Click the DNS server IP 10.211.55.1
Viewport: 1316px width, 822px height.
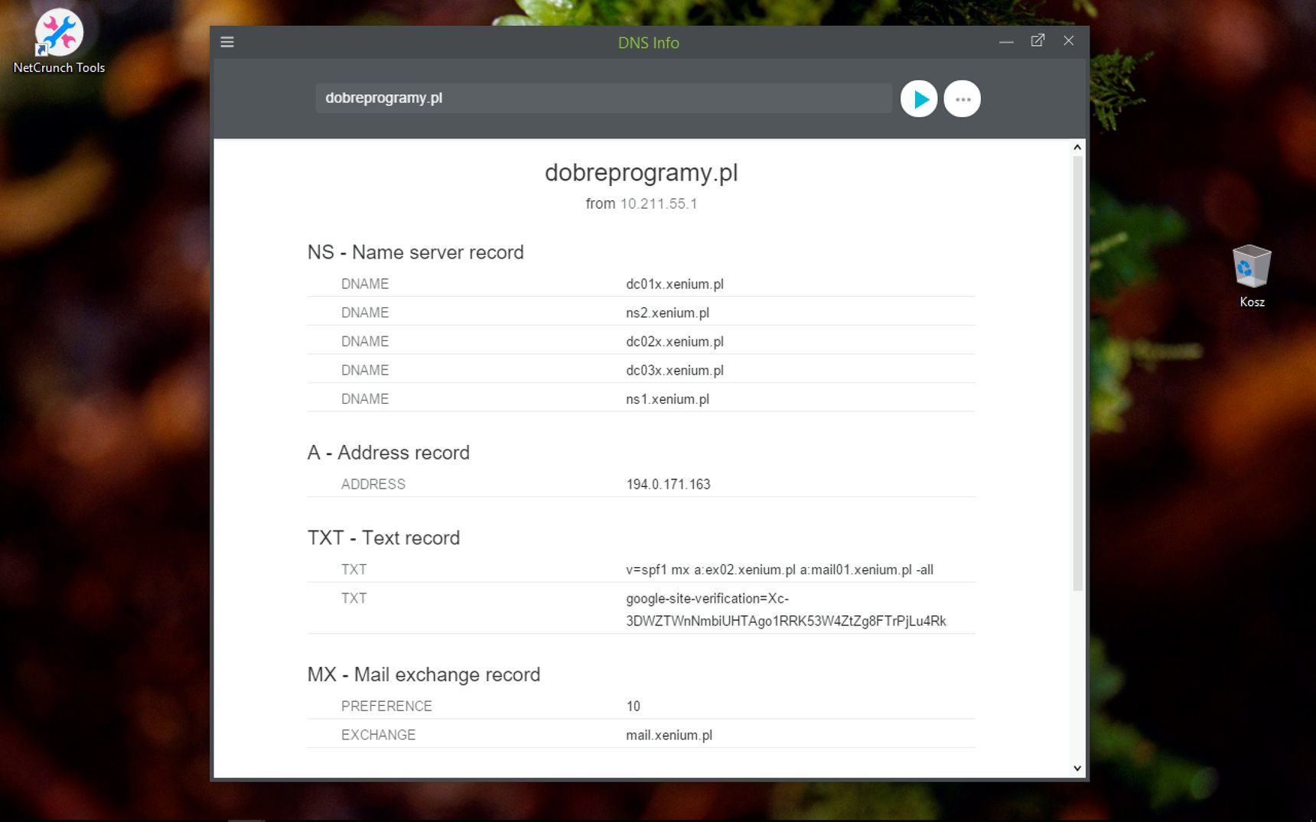[x=658, y=204]
